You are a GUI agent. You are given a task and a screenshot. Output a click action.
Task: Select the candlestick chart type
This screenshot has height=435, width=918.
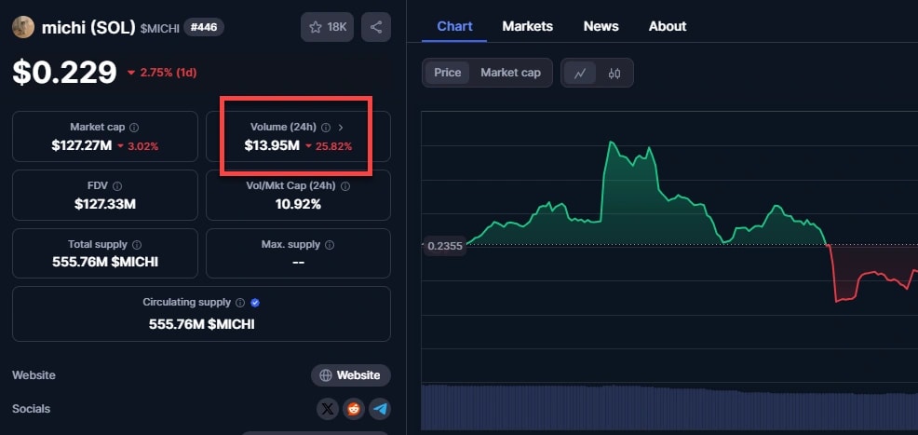(x=614, y=73)
